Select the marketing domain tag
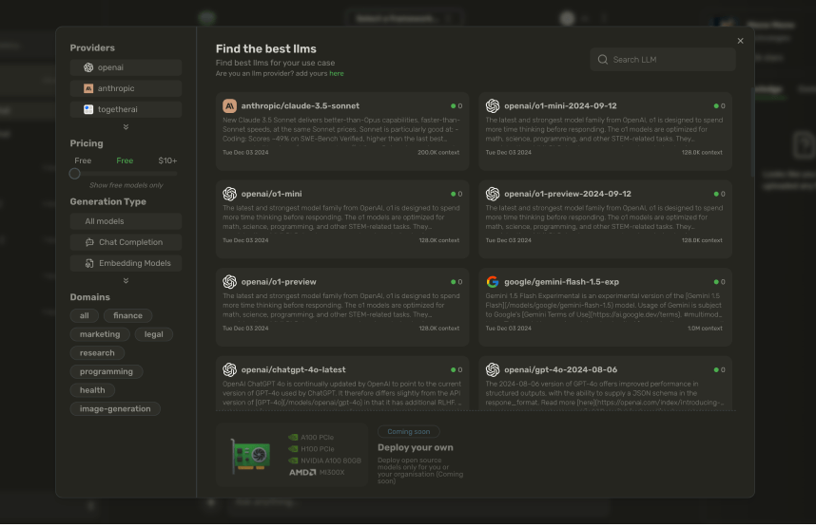Image resolution: width=816 pixels, height=527 pixels. tap(100, 334)
